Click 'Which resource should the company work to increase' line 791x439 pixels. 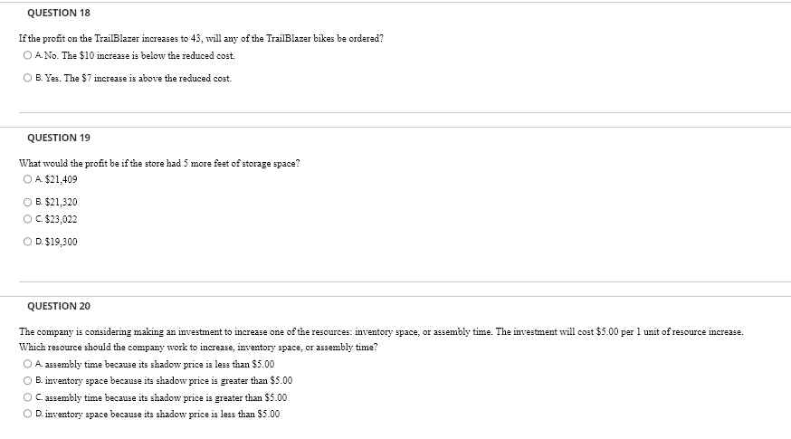point(198,348)
